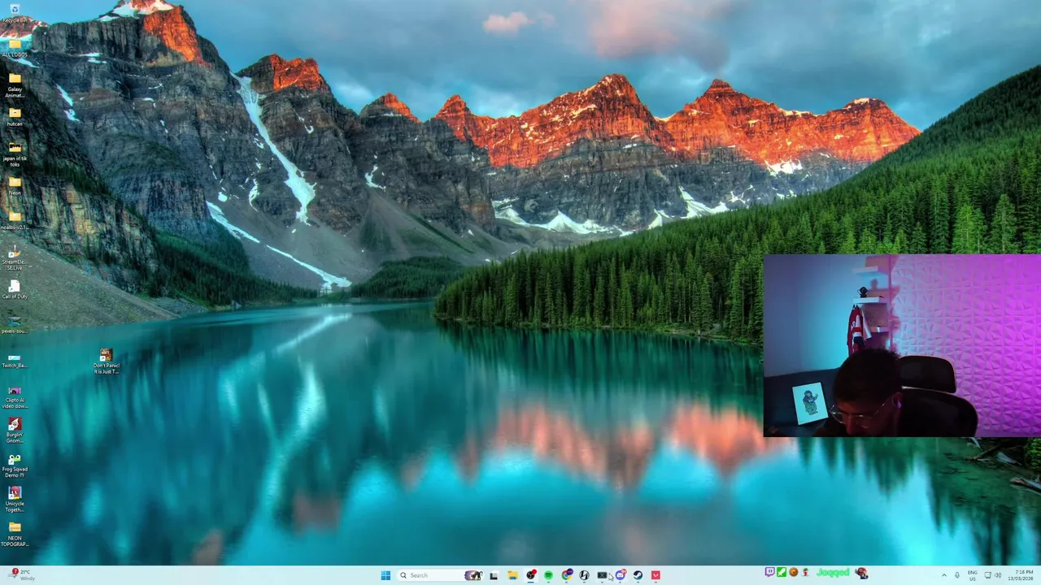1041x585 pixels.
Task: Open ENG US language switcher
Action: 972,575
